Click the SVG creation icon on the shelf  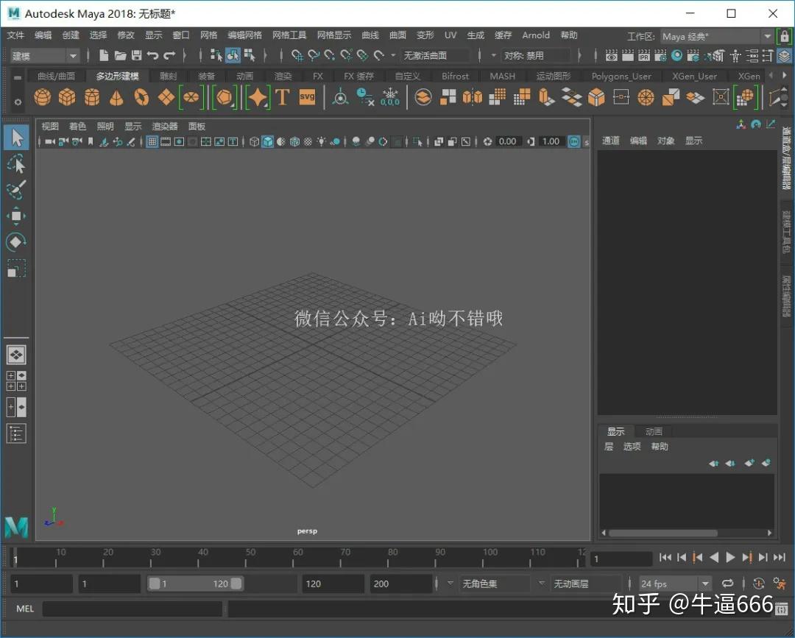(x=307, y=96)
